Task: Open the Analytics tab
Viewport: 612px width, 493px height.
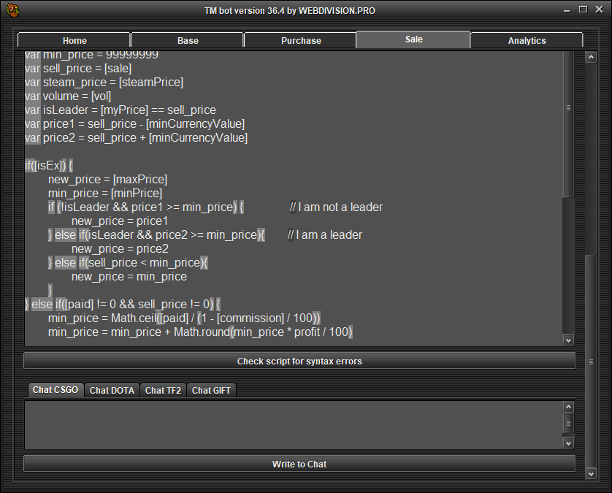Action: point(527,41)
